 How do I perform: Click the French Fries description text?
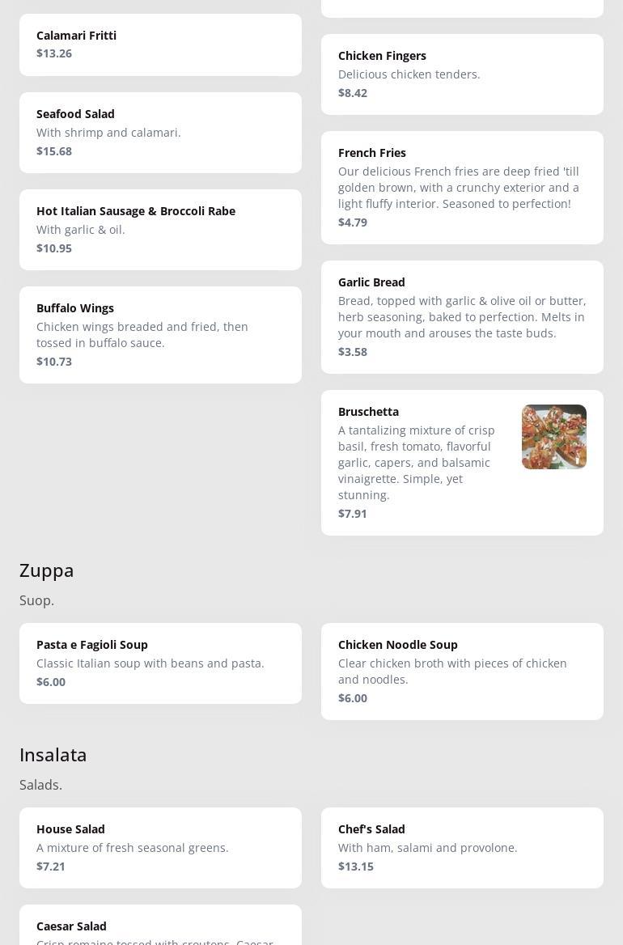[x=459, y=188]
